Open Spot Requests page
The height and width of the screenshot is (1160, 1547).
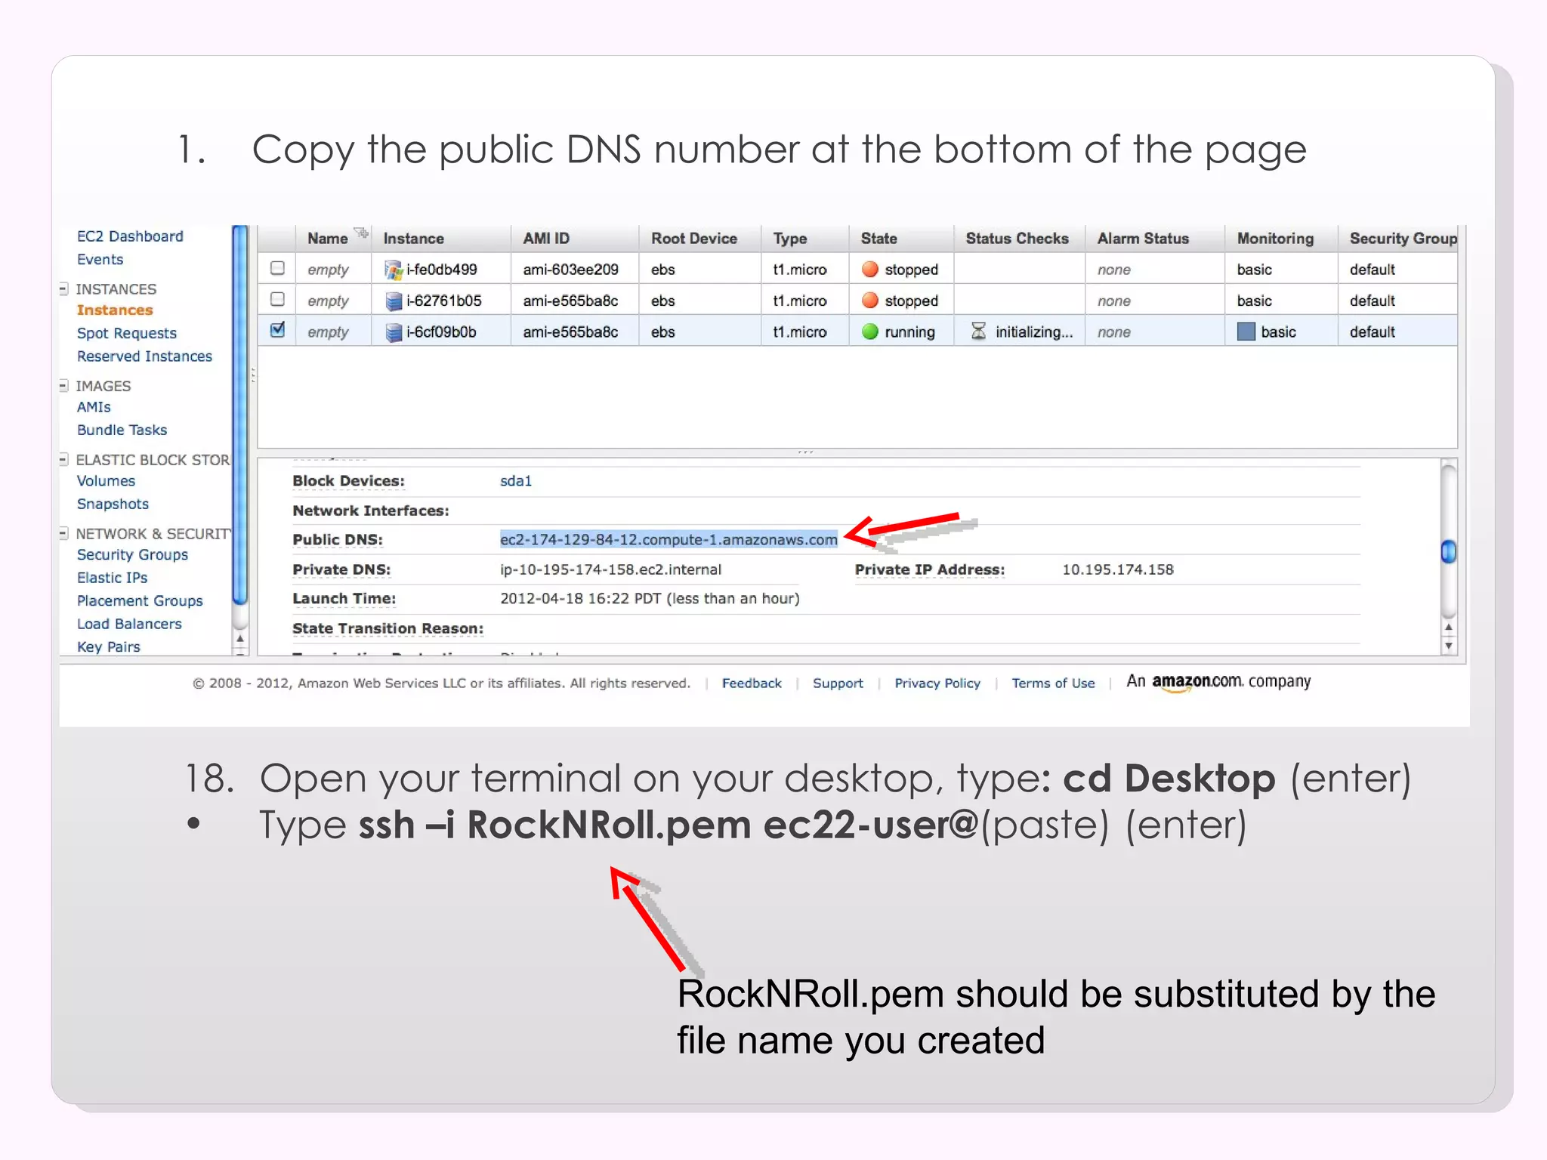pyautogui.click(x=126, y=333)
